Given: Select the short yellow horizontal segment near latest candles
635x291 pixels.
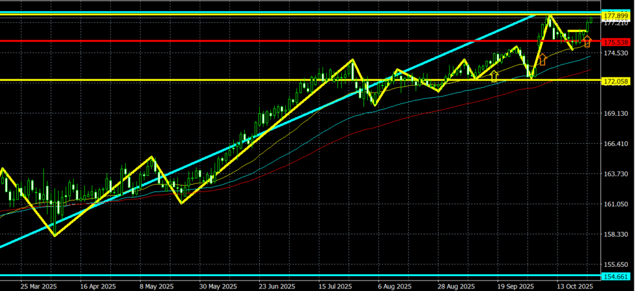Looking at the screenshot, I should click(x=577, y=31).
